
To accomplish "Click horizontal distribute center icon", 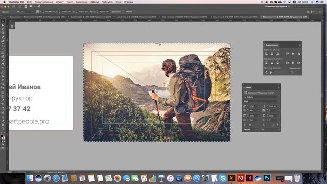I will tap(293, 63).
